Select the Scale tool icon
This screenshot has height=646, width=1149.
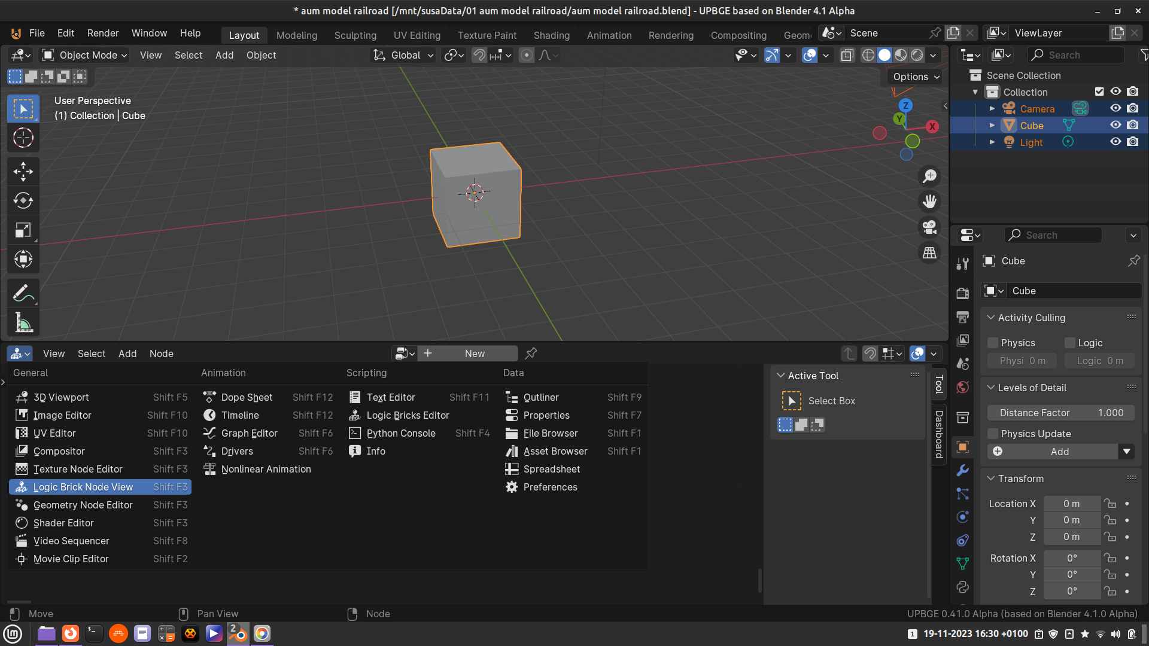point(22,228)
